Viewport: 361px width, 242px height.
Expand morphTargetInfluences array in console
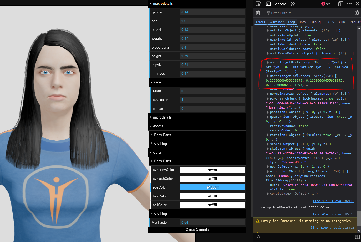(268, 76)
